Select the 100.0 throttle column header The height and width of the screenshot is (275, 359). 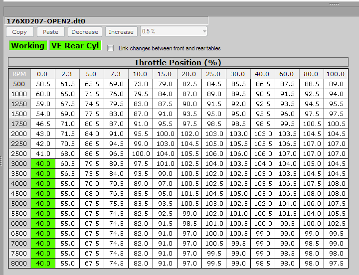pos(336,74)
